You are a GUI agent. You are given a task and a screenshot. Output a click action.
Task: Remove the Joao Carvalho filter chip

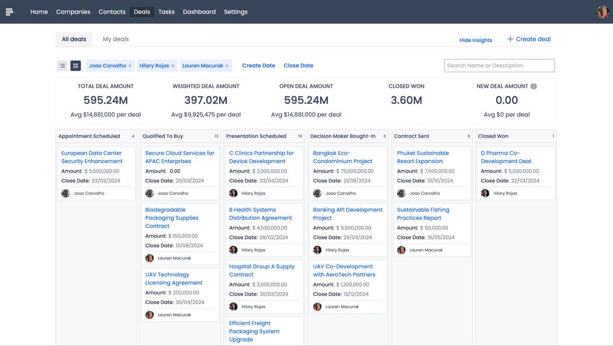(129, 65)
